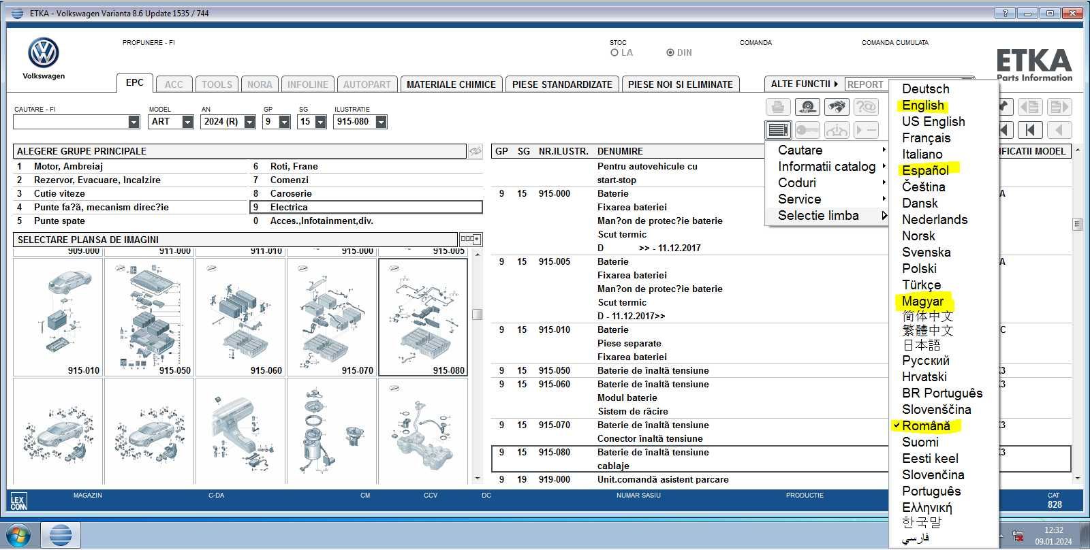
Task: Click the eye icon beside Alegere Grupe Principale
Action: (x=476, y=151)
